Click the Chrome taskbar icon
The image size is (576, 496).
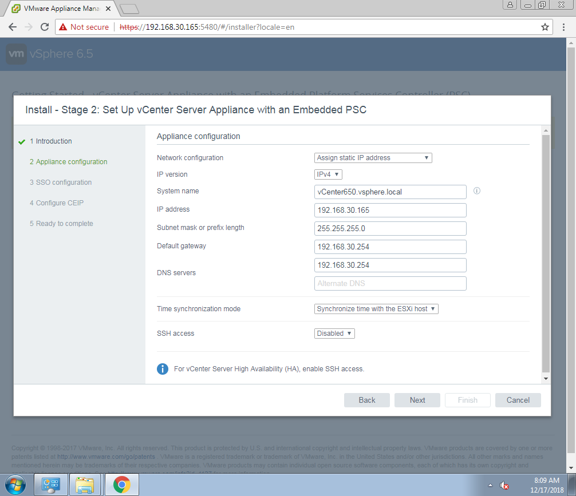click(x=121, y=485)
